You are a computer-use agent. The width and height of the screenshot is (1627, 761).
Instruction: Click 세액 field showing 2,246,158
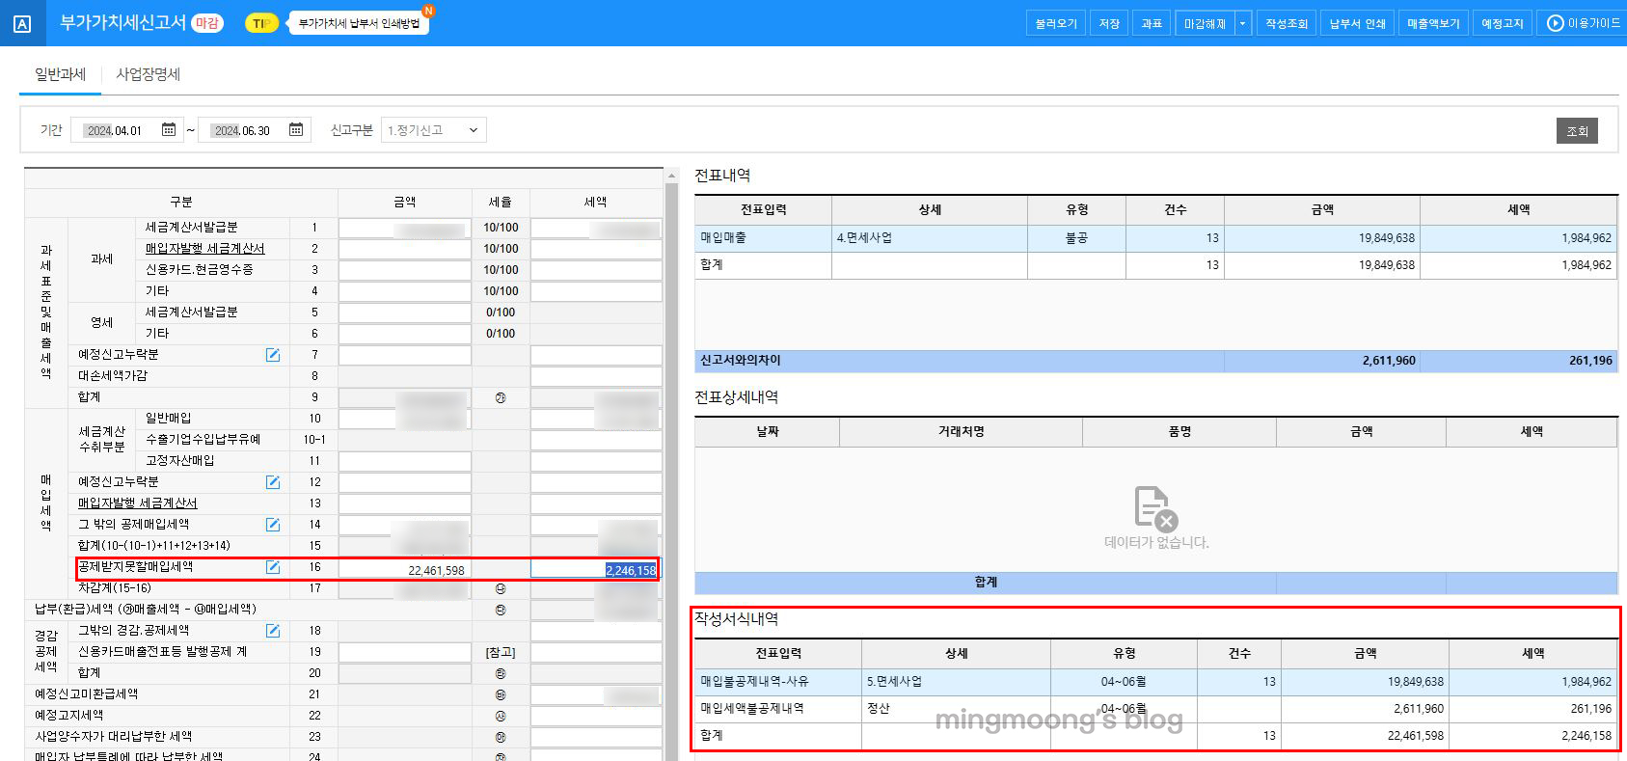tap(596, 569)
